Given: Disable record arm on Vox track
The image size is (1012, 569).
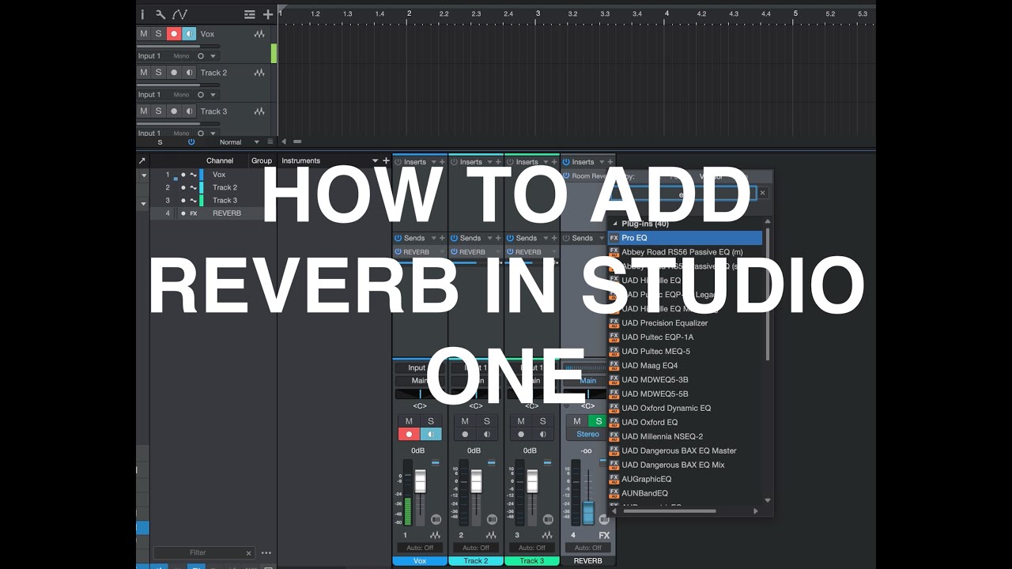Looking at the screenshot, I should point(174,34).
